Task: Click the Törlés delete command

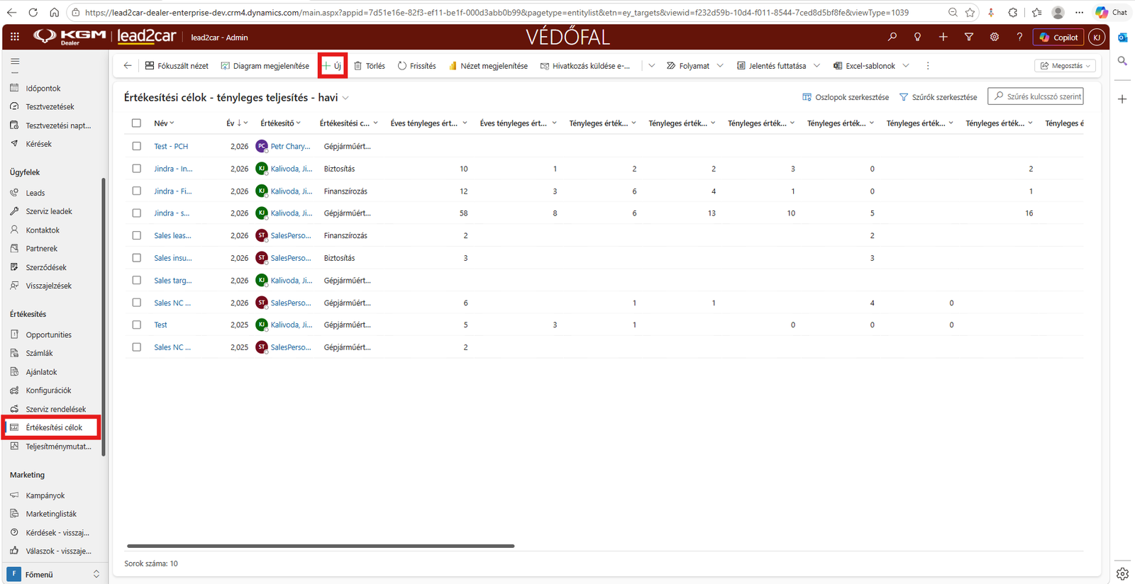Action: (x=370, y=66)
